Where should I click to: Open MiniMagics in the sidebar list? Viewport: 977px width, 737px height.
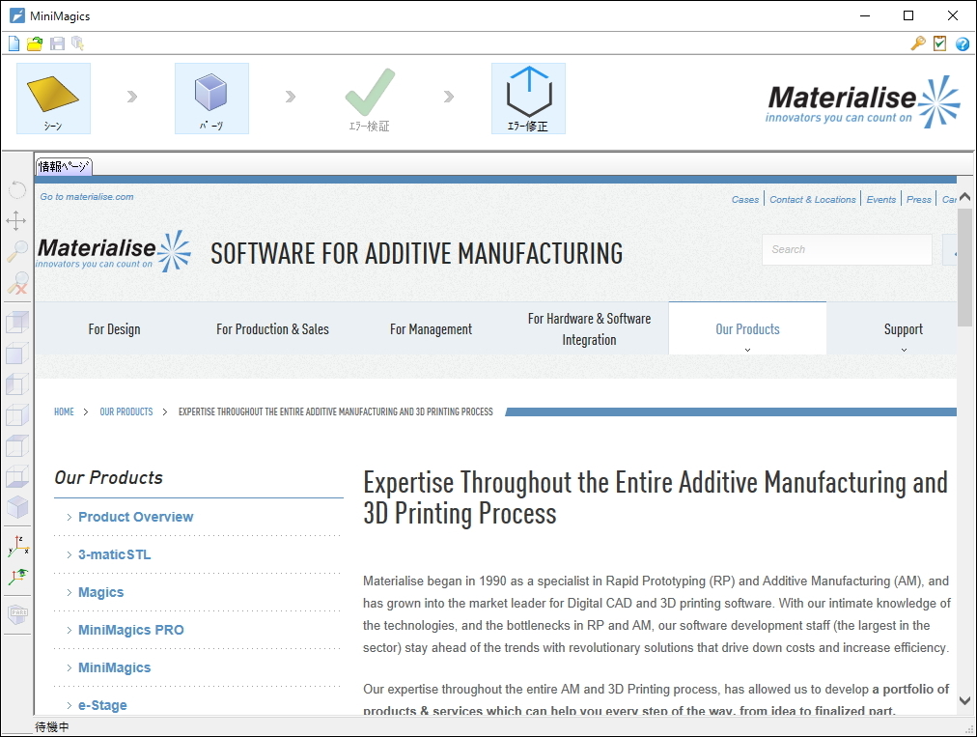tap(115, 667)
